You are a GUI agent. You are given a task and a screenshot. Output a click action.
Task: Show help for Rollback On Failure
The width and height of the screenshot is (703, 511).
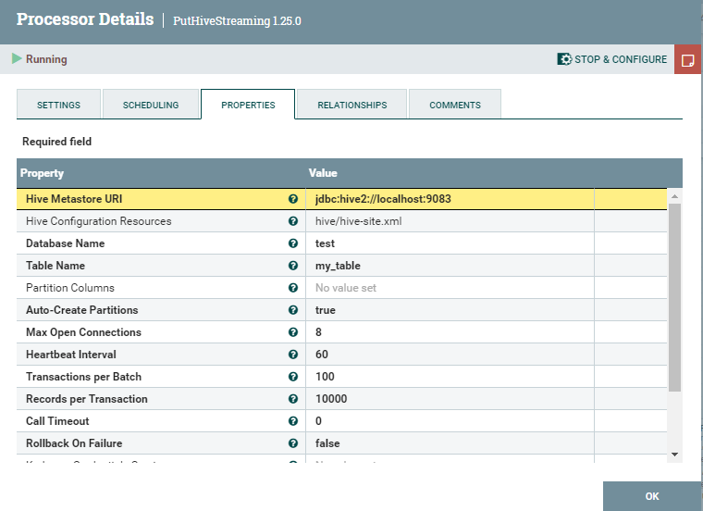click(x=293, y=443)
